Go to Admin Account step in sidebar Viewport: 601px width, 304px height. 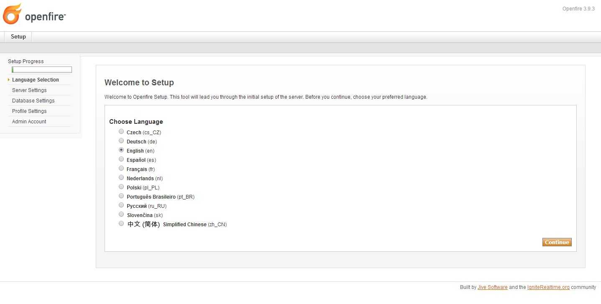point(29,122)
